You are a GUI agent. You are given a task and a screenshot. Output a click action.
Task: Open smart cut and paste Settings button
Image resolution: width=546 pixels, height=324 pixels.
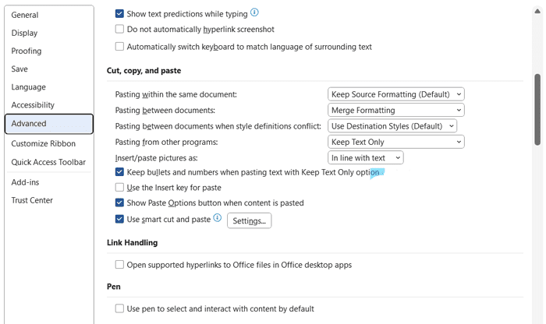coord(249,221)
